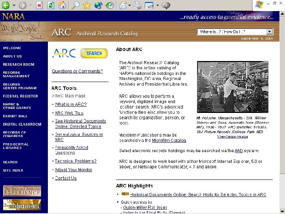Click the blue ARC logo image
The image size is (285, 214).
tap(64, 53)
